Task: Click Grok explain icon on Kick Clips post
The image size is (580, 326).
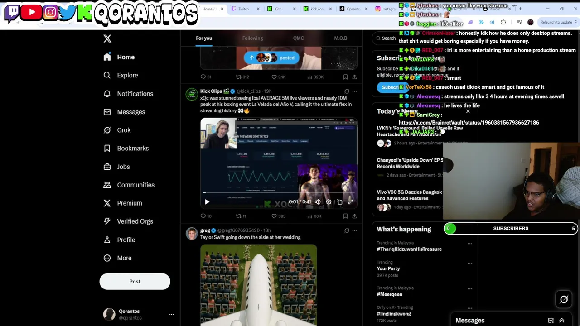Action: click(x=347, y=91)
